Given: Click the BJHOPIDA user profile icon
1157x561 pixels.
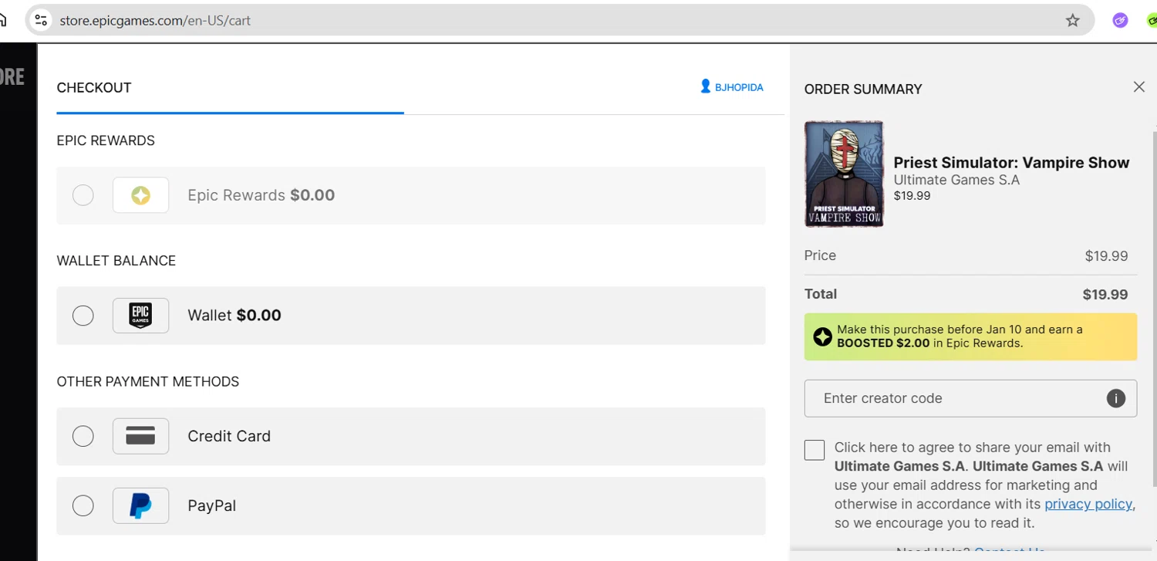Looking at the screenshot, I should (705, 86).
